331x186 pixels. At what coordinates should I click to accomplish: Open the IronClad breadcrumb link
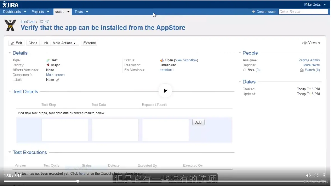[27, 21]
